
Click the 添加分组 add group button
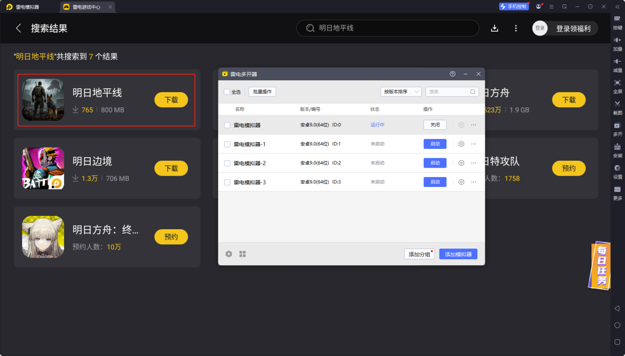419,254
